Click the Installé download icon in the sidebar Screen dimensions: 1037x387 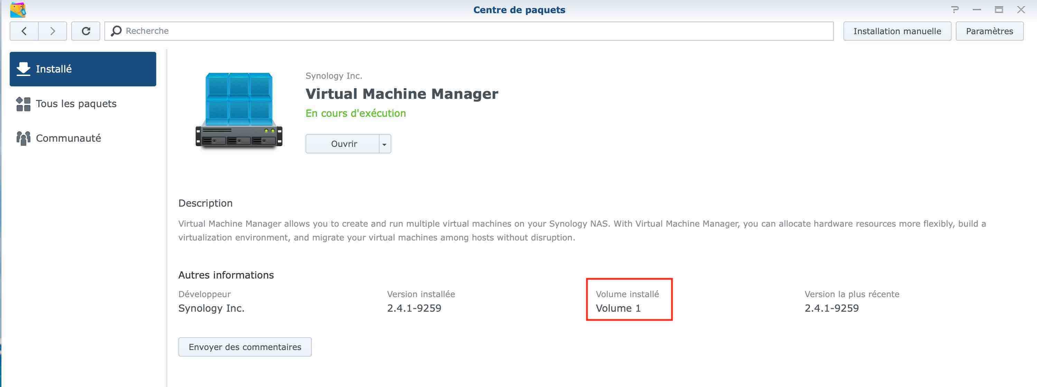click(24, 69)
